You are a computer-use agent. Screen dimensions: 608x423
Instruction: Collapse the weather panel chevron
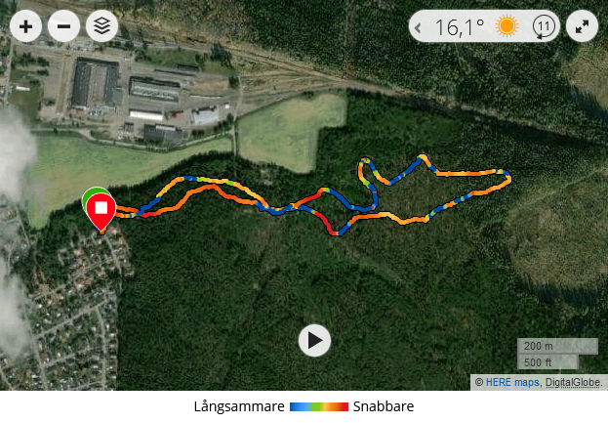[x=418, y=27]
